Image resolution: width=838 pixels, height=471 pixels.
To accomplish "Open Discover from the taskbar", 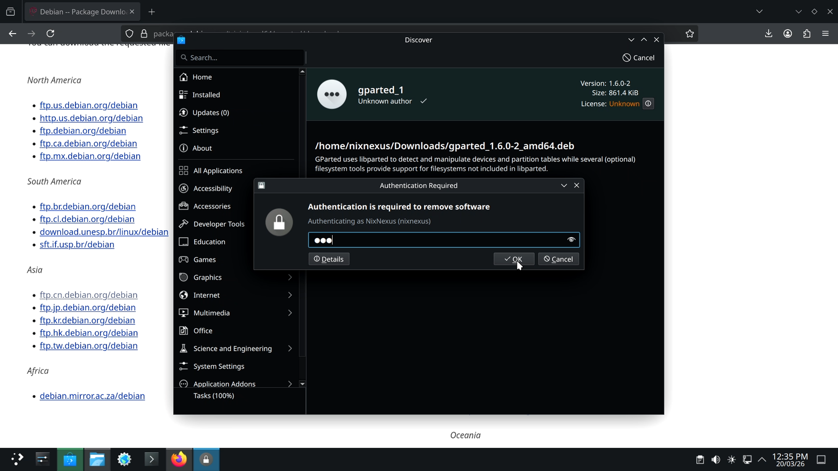I will [70, 459].
